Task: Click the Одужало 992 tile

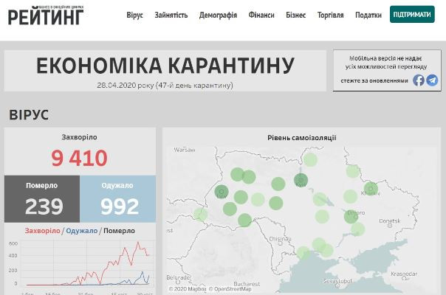Action: (x=117, y=198)
